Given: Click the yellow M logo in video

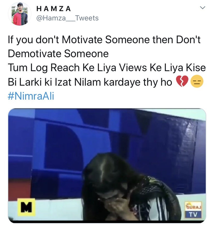Looking at the screenshot, I should click(x=26, y=207).
